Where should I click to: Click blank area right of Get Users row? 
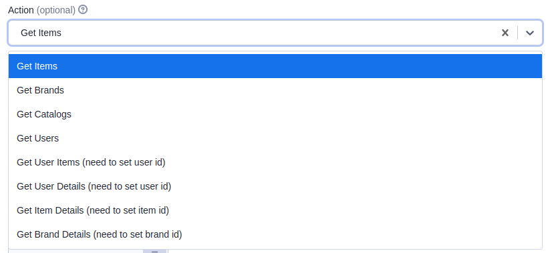tap(300, 138)
